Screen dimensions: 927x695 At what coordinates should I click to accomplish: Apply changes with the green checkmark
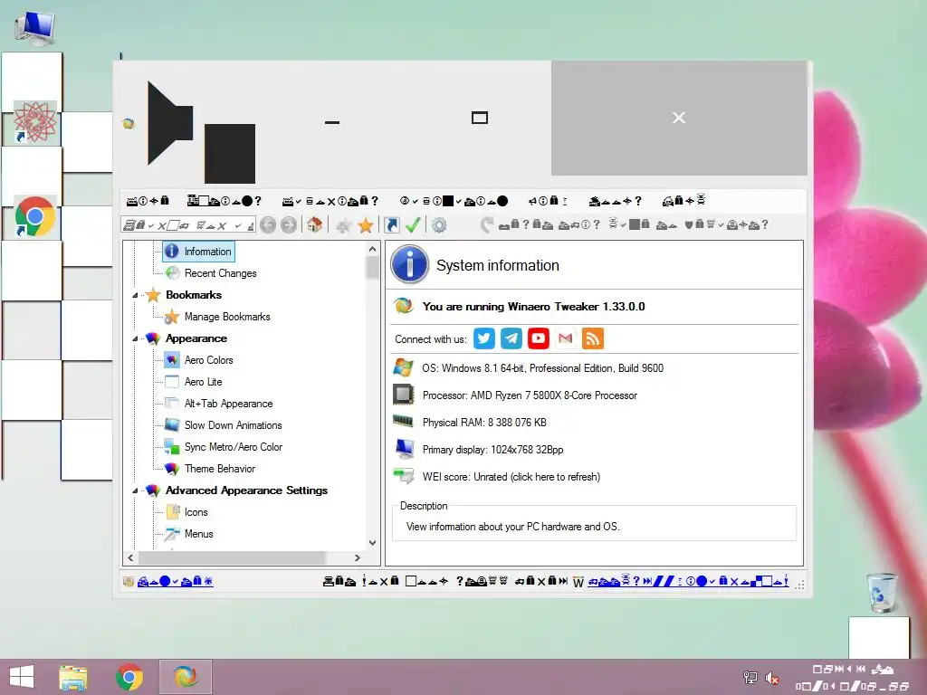pyautogui.click(x=413, y=225)
